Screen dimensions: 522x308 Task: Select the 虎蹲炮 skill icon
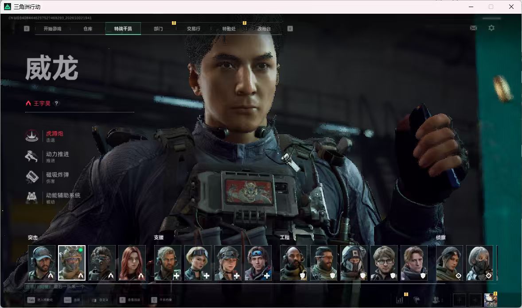[x=32, y=136]
